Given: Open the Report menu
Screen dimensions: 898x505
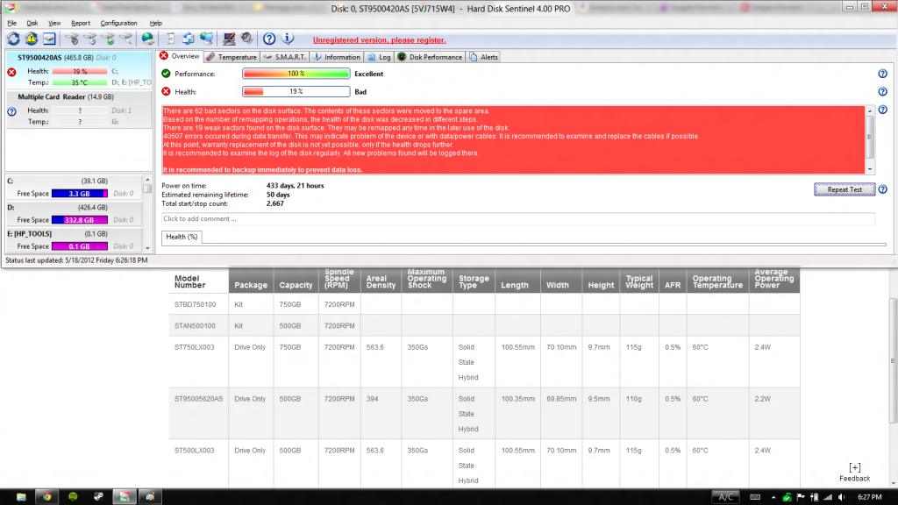Looking at the screenshot, I should [81, 24].
